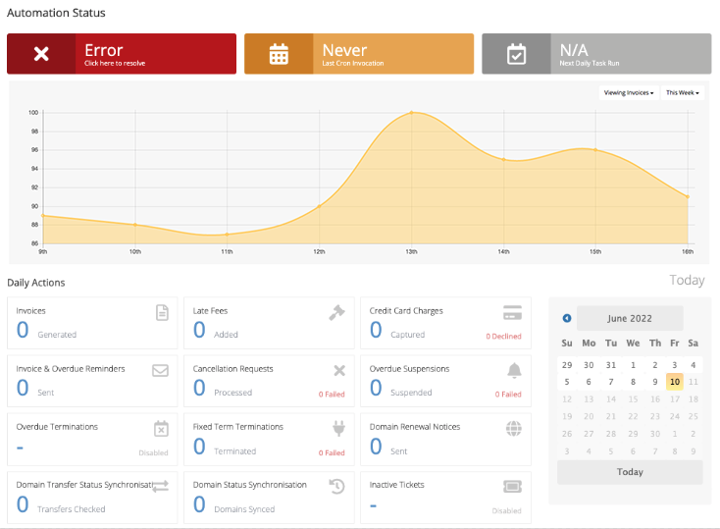Click the Next Daily Task Run checkmark icon
The height and width of the screenshot is (529, 720).
click(x=516, y=54)
